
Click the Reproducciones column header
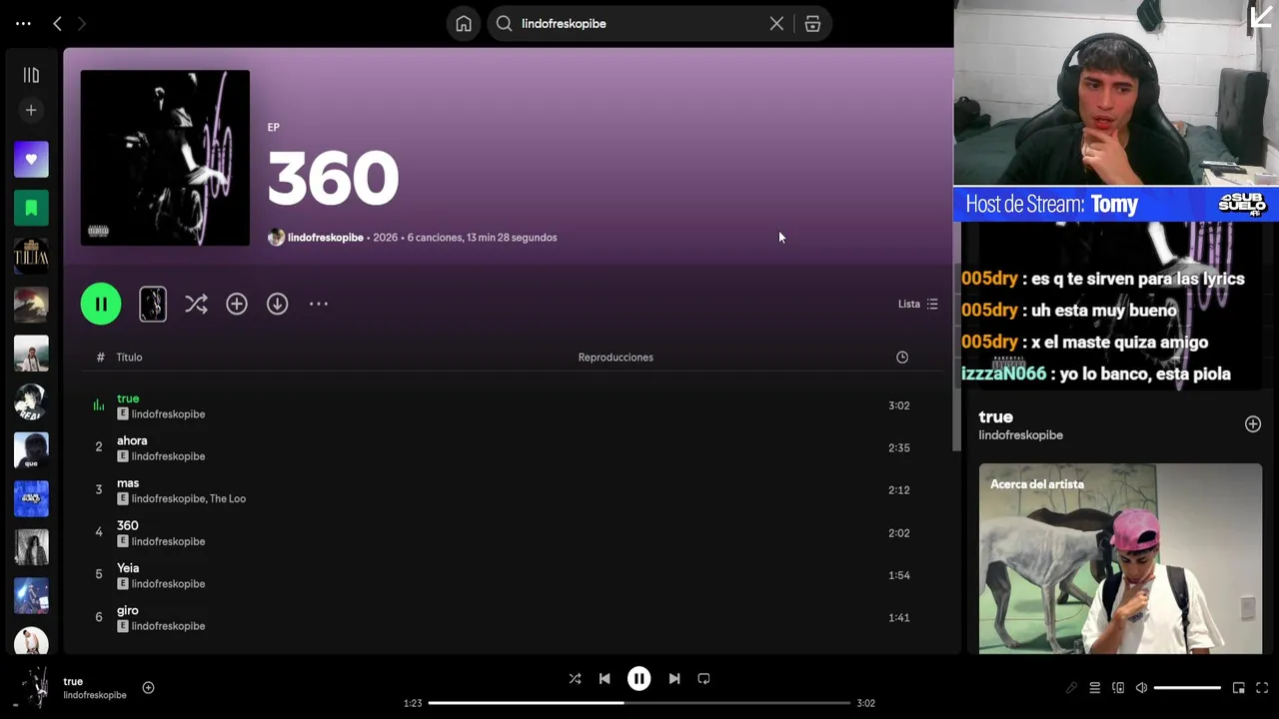coord(616,358)
